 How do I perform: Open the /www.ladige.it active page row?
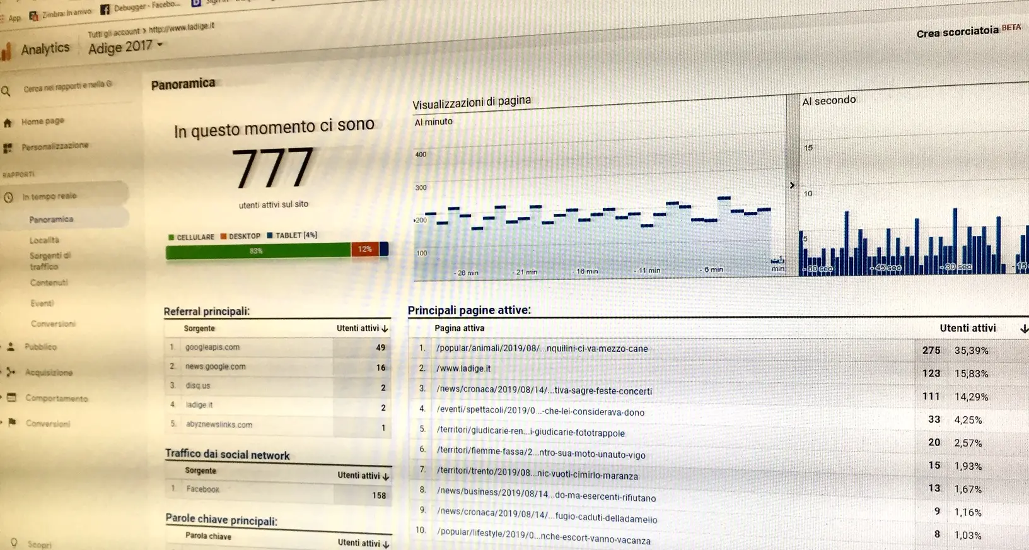(463, 368)
